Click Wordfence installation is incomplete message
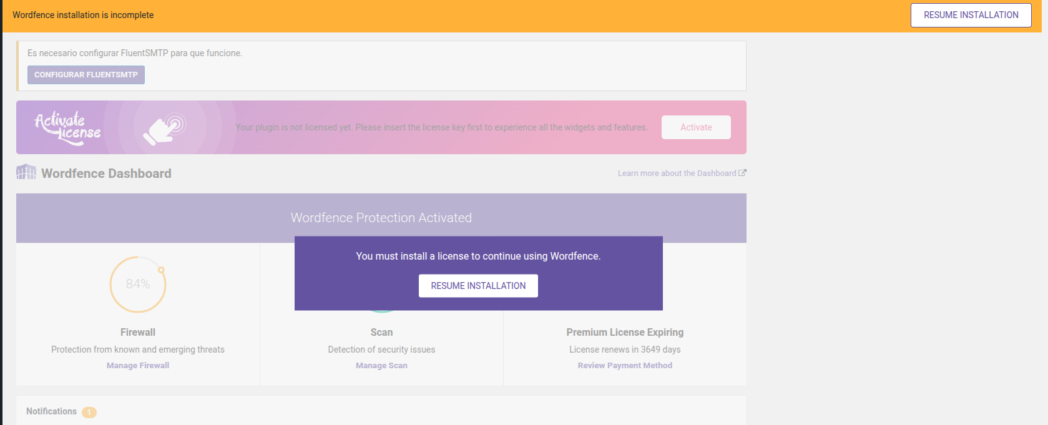Image resolution: width=1048 pixels, height=425 pixels. click(83, 15)
